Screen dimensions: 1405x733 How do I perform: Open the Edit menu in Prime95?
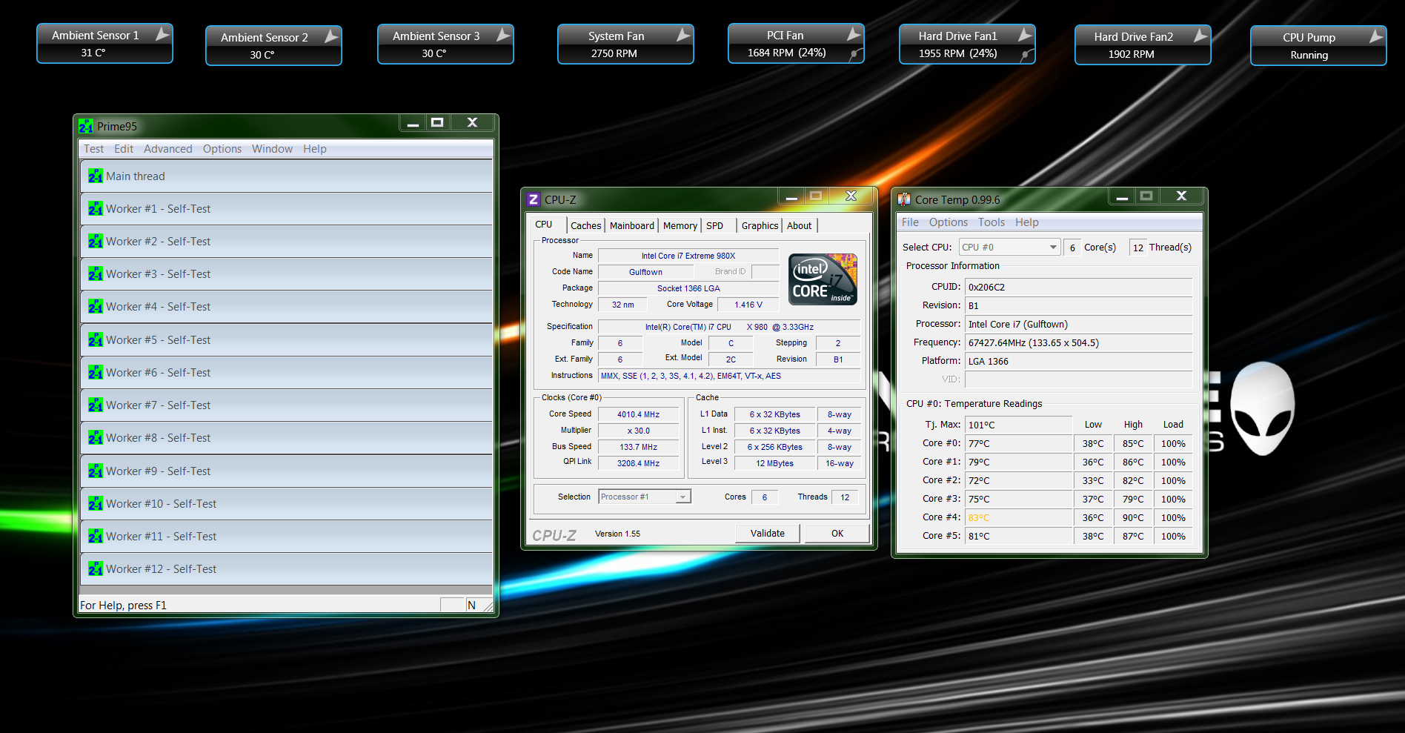click(124, 149)
